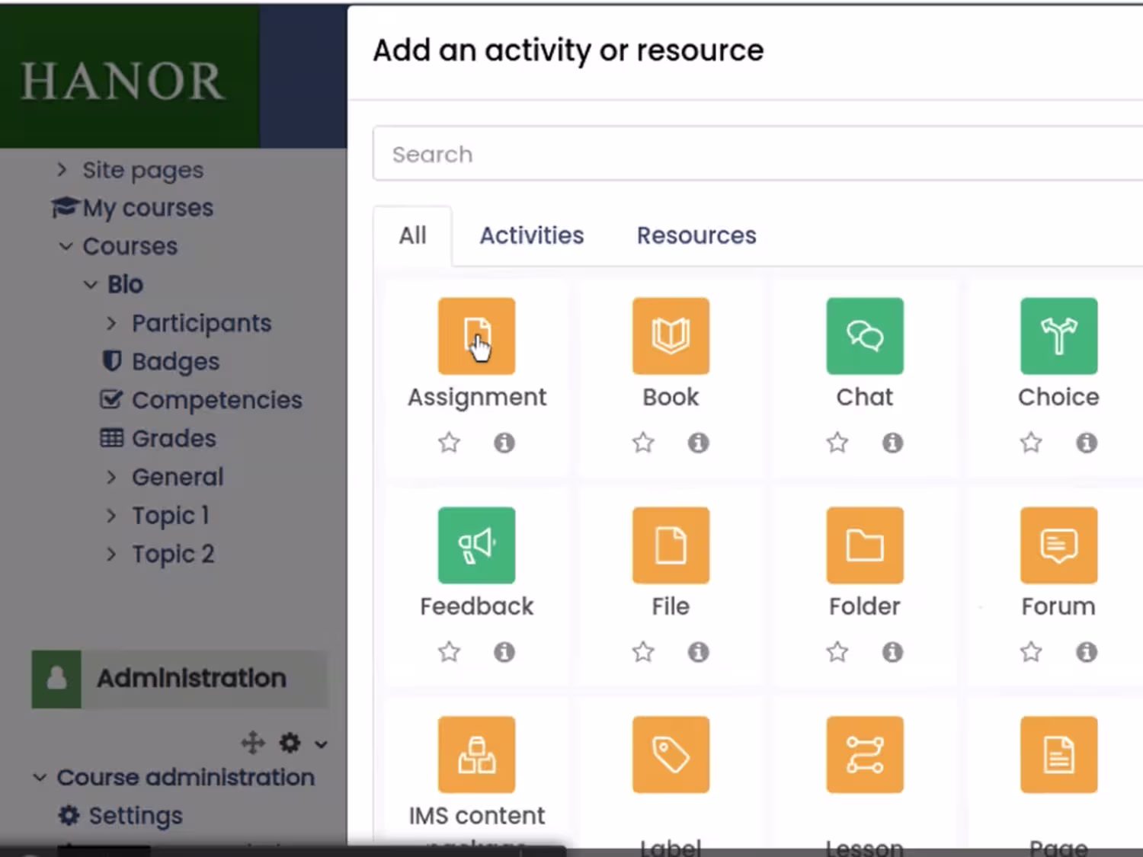The height and width of the screenshot is (857, 1143).
Task: Expand the Topic 1 section
Action: pyautogui.click(x=112, y=516)
